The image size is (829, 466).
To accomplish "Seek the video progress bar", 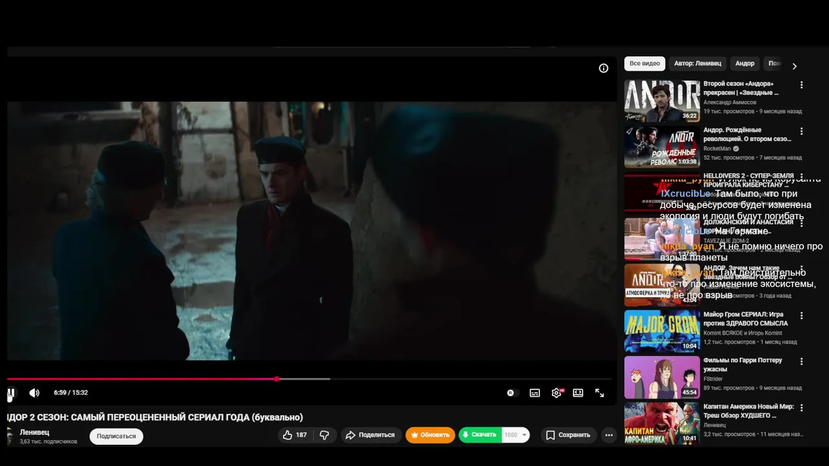I will pos(310,379).
